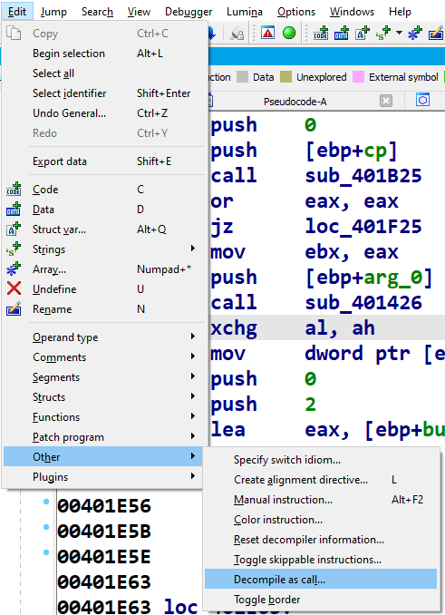Viewport: 445px width, 615px height.
Task: Choose Decompile as call...
Action: tap(321, 580)
